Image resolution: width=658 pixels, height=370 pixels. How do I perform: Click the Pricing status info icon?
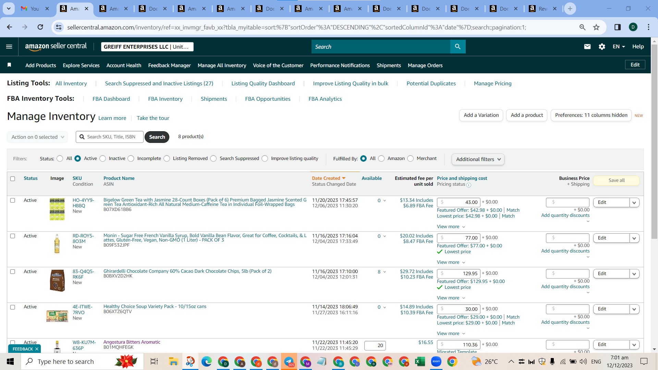tap(469, 185)
